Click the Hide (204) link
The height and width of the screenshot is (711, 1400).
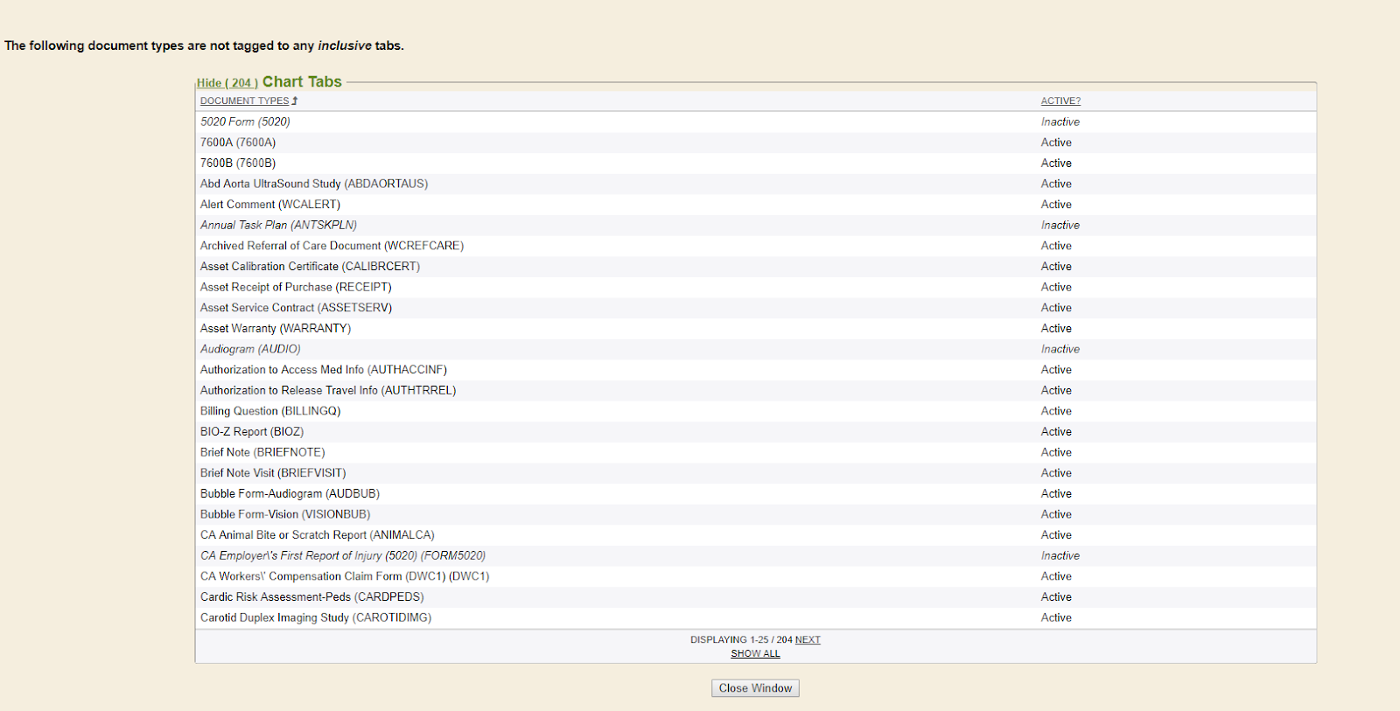(x=227, y=83)
